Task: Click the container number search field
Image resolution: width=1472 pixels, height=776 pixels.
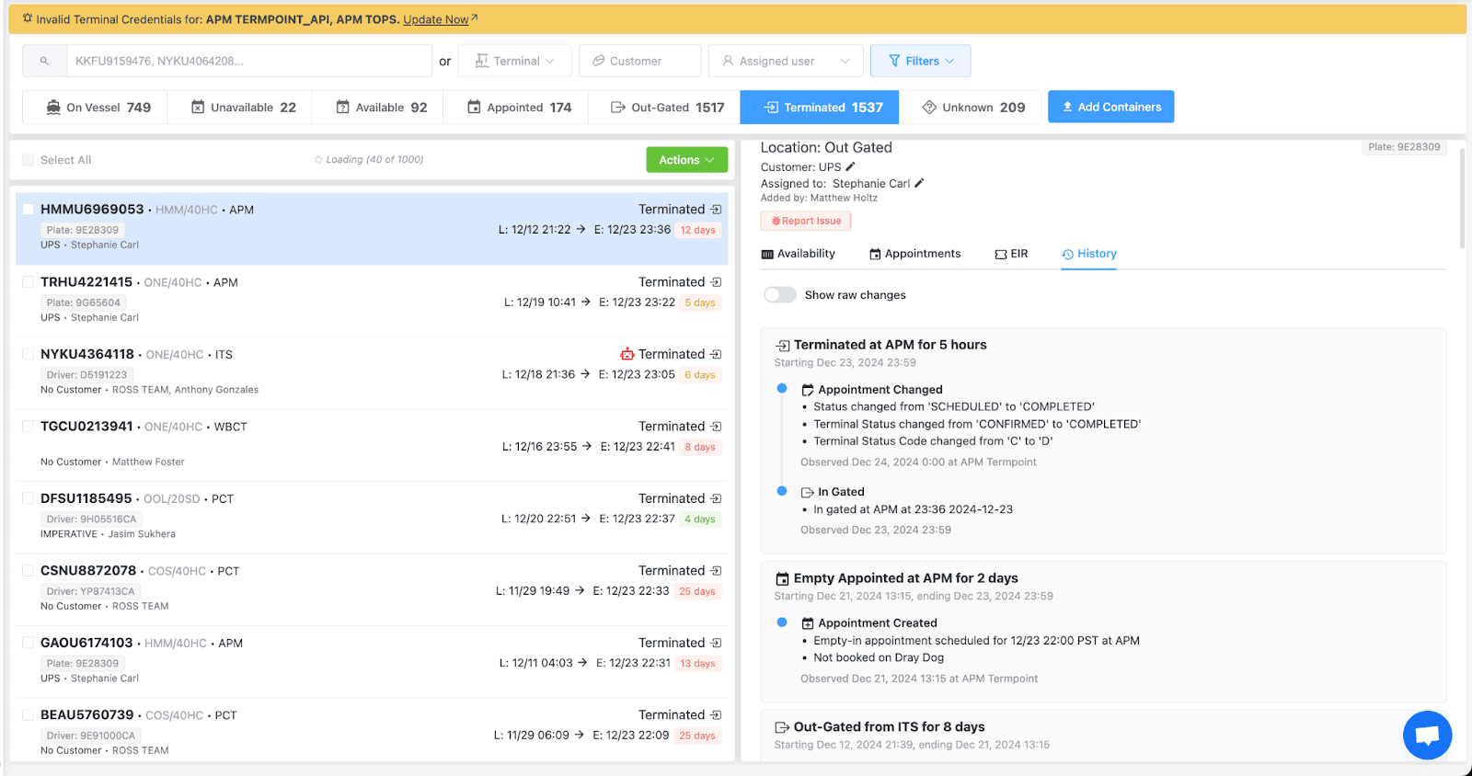Action: (248, 61)
